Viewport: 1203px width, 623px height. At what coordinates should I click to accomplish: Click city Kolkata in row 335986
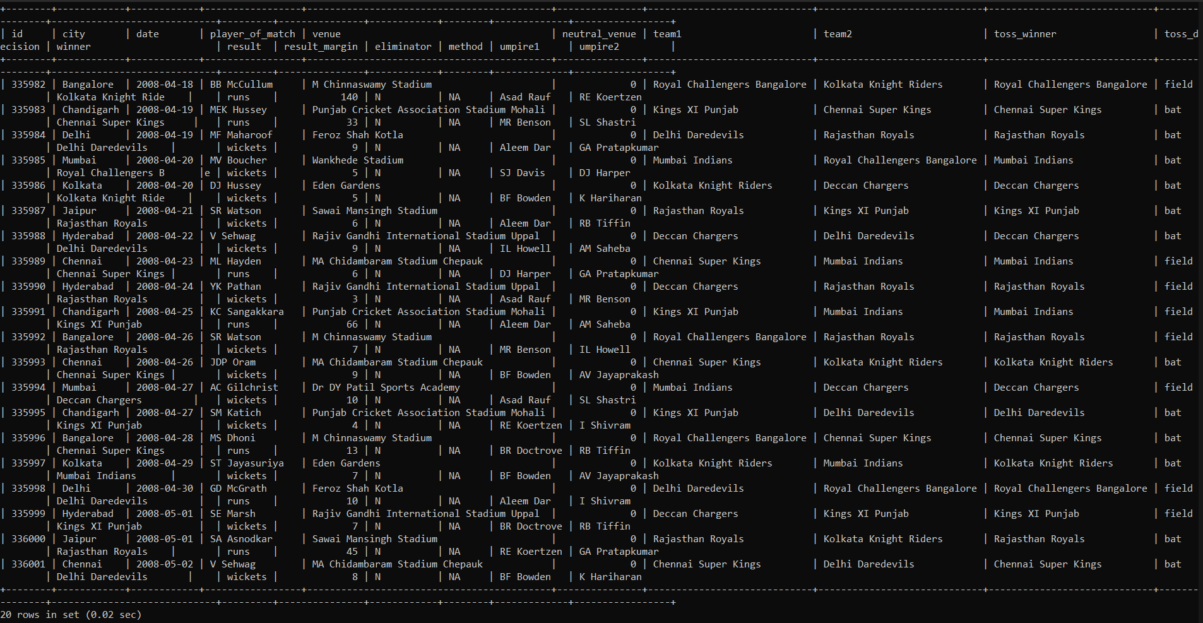82,186
